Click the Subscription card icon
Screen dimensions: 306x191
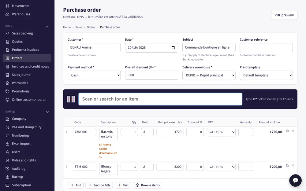pyautogui.click(x=7, y=185)
